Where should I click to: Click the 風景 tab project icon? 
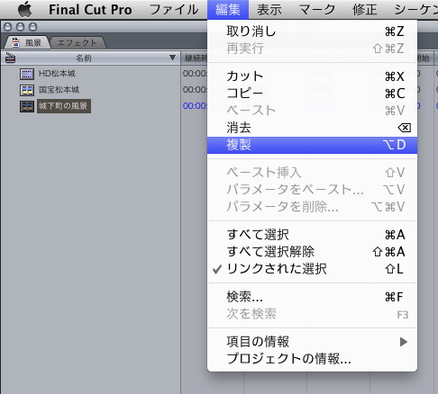pyautogui.click(x=15, y=42)
